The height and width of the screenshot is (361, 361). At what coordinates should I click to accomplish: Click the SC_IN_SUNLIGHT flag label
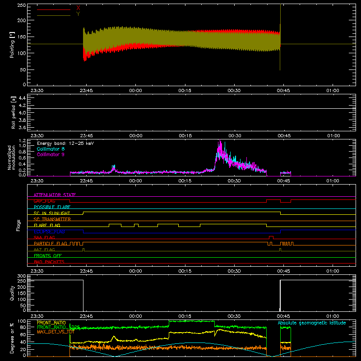tap(52, 213)
